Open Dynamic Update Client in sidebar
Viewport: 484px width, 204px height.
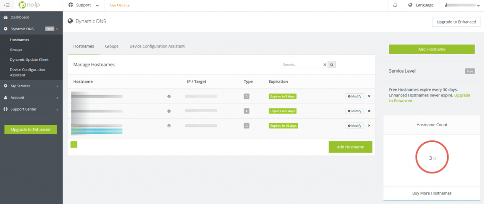pos(29,59)
